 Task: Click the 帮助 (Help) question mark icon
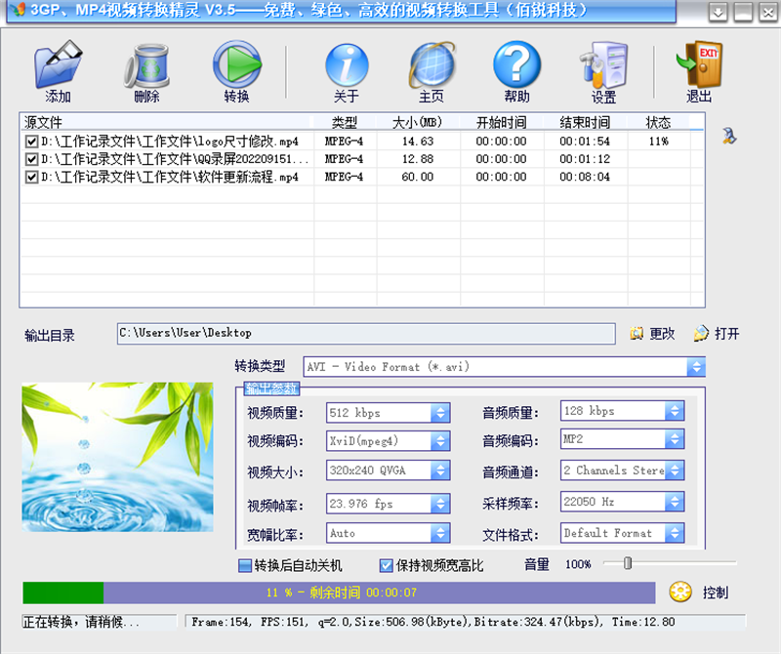pyautogui.click(x=516, y=64)
